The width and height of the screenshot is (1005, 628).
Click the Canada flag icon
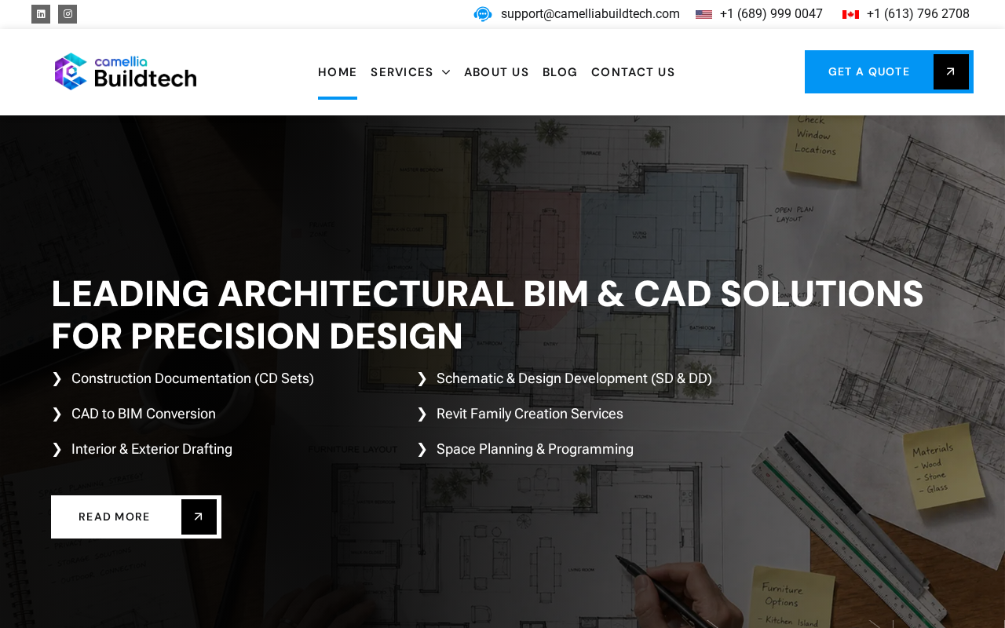point(850,14)
